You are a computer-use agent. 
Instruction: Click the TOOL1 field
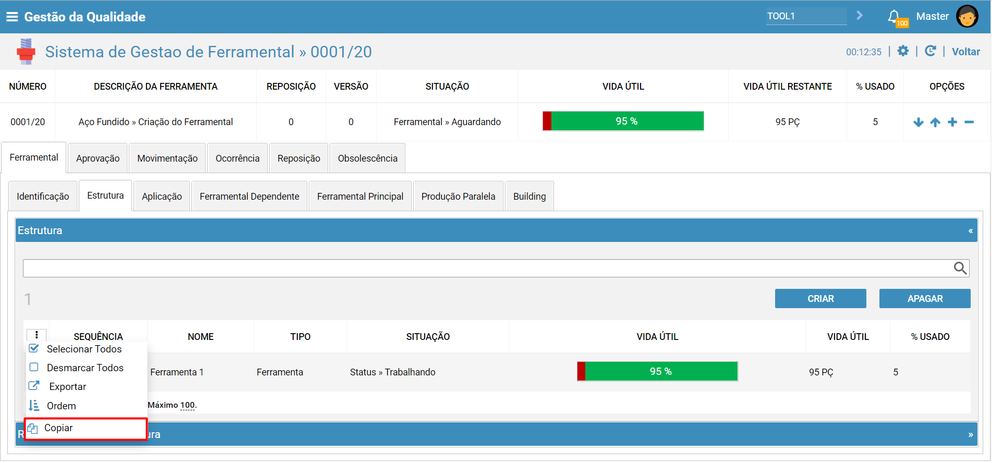[806, 16]
